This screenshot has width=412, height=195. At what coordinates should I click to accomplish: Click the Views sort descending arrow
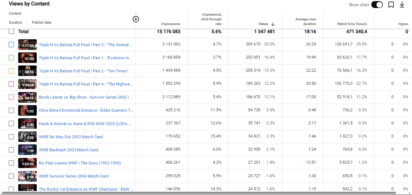coord(273,24)
